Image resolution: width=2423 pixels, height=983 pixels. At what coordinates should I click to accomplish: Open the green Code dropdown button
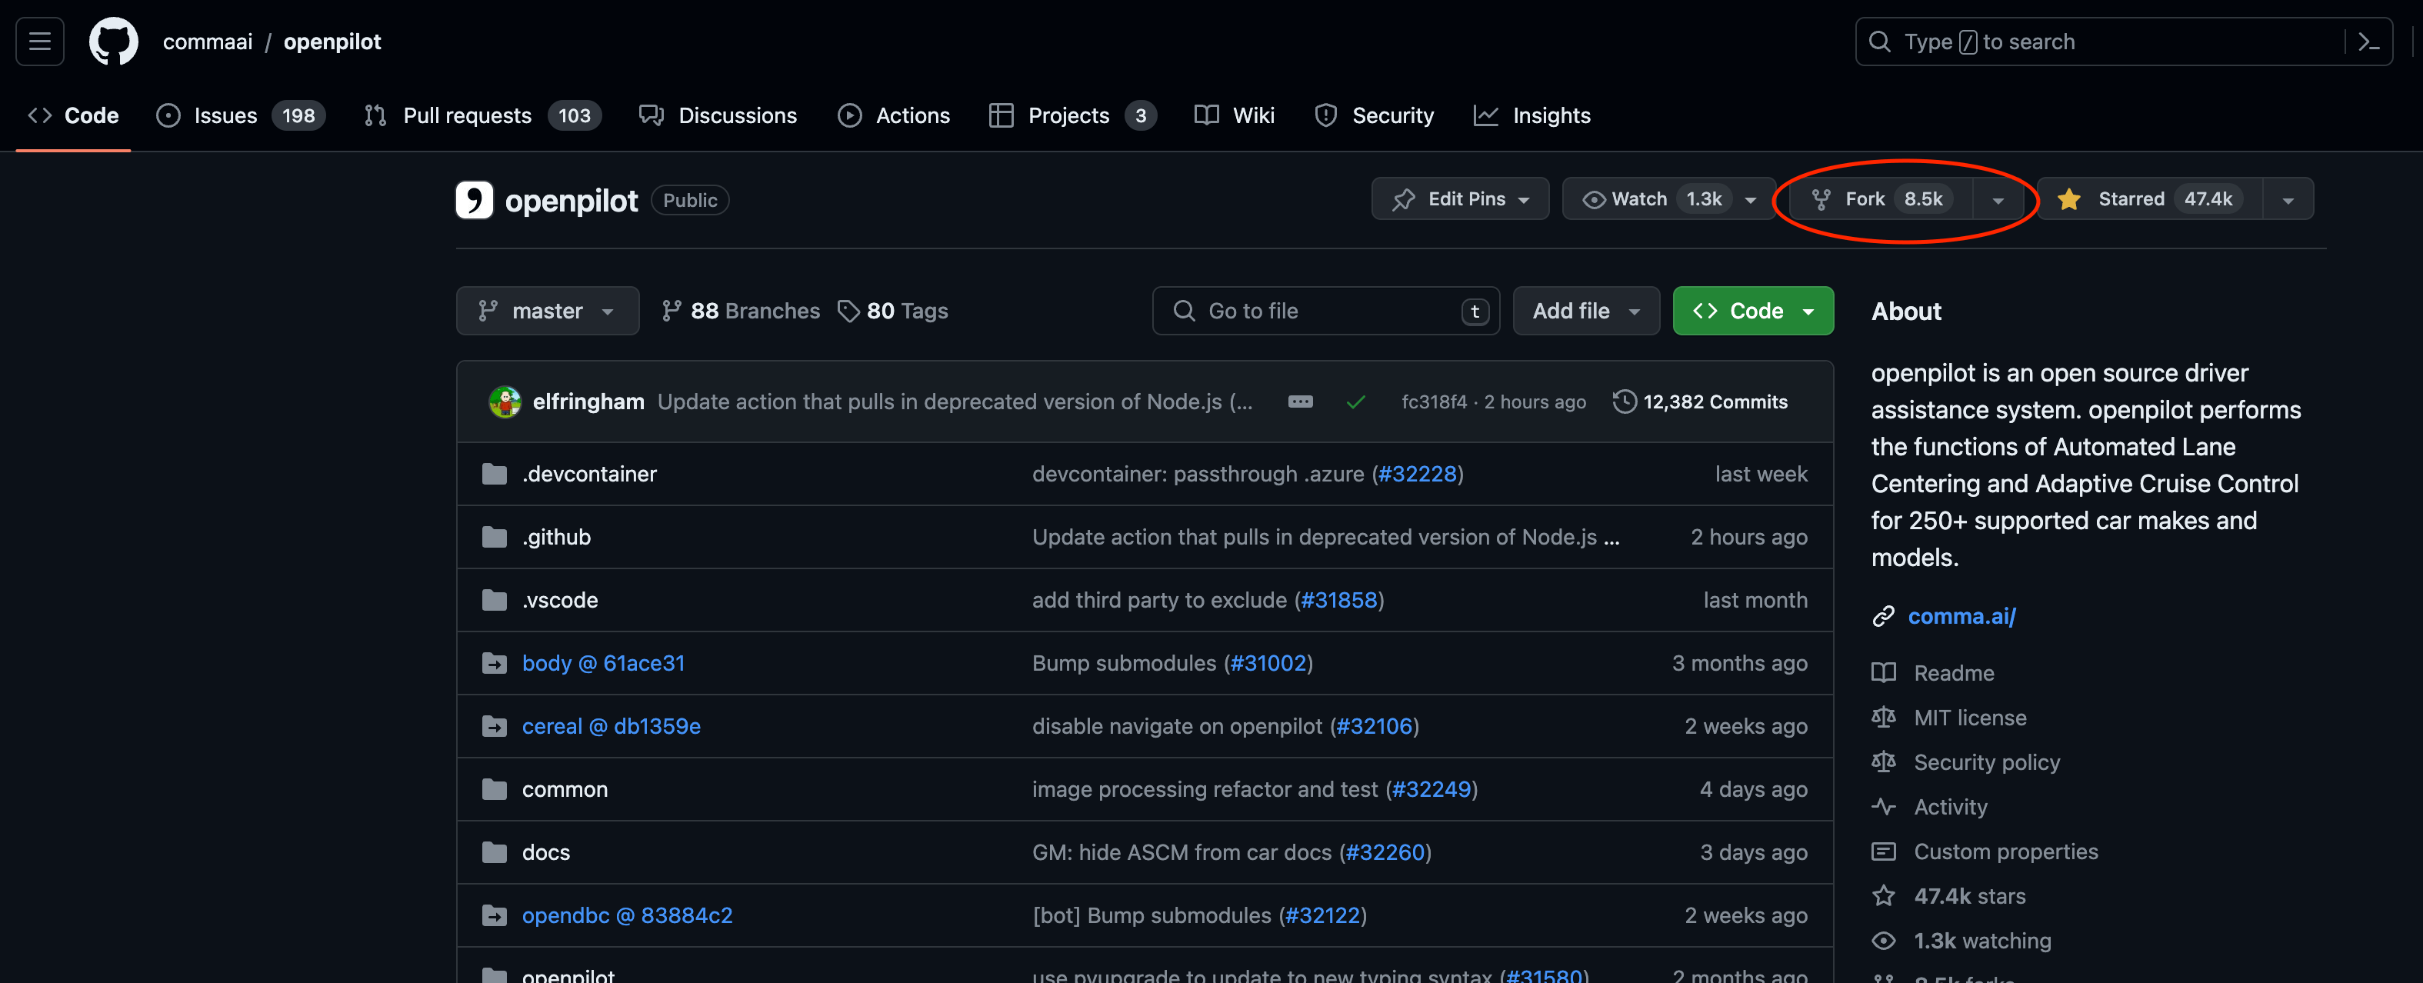pyautogui.click(x=1752, y=311)
